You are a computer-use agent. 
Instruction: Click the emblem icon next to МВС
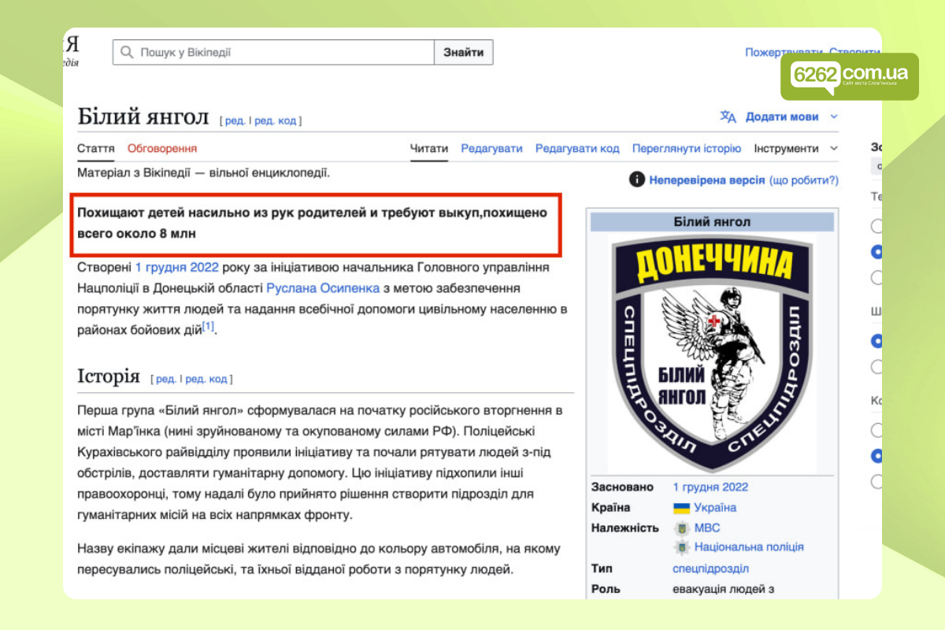pos(681,528)
